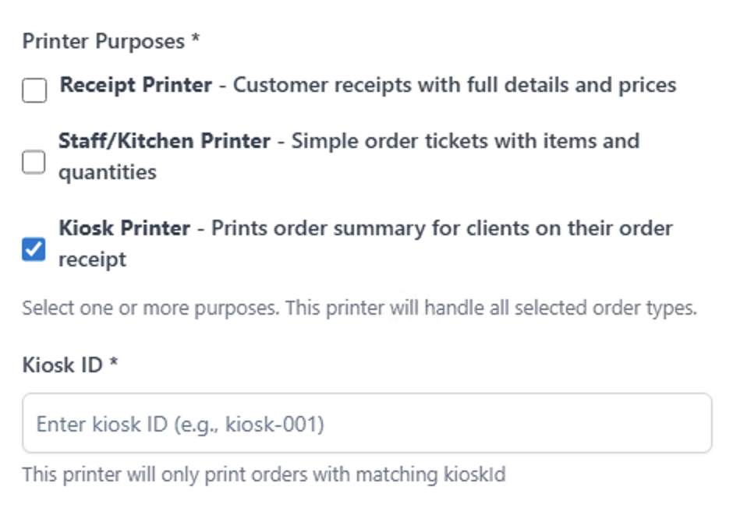Click the bold "Kiosk Printer" label
The height and width of the screenshot is (508, 733).
(125, 228)
